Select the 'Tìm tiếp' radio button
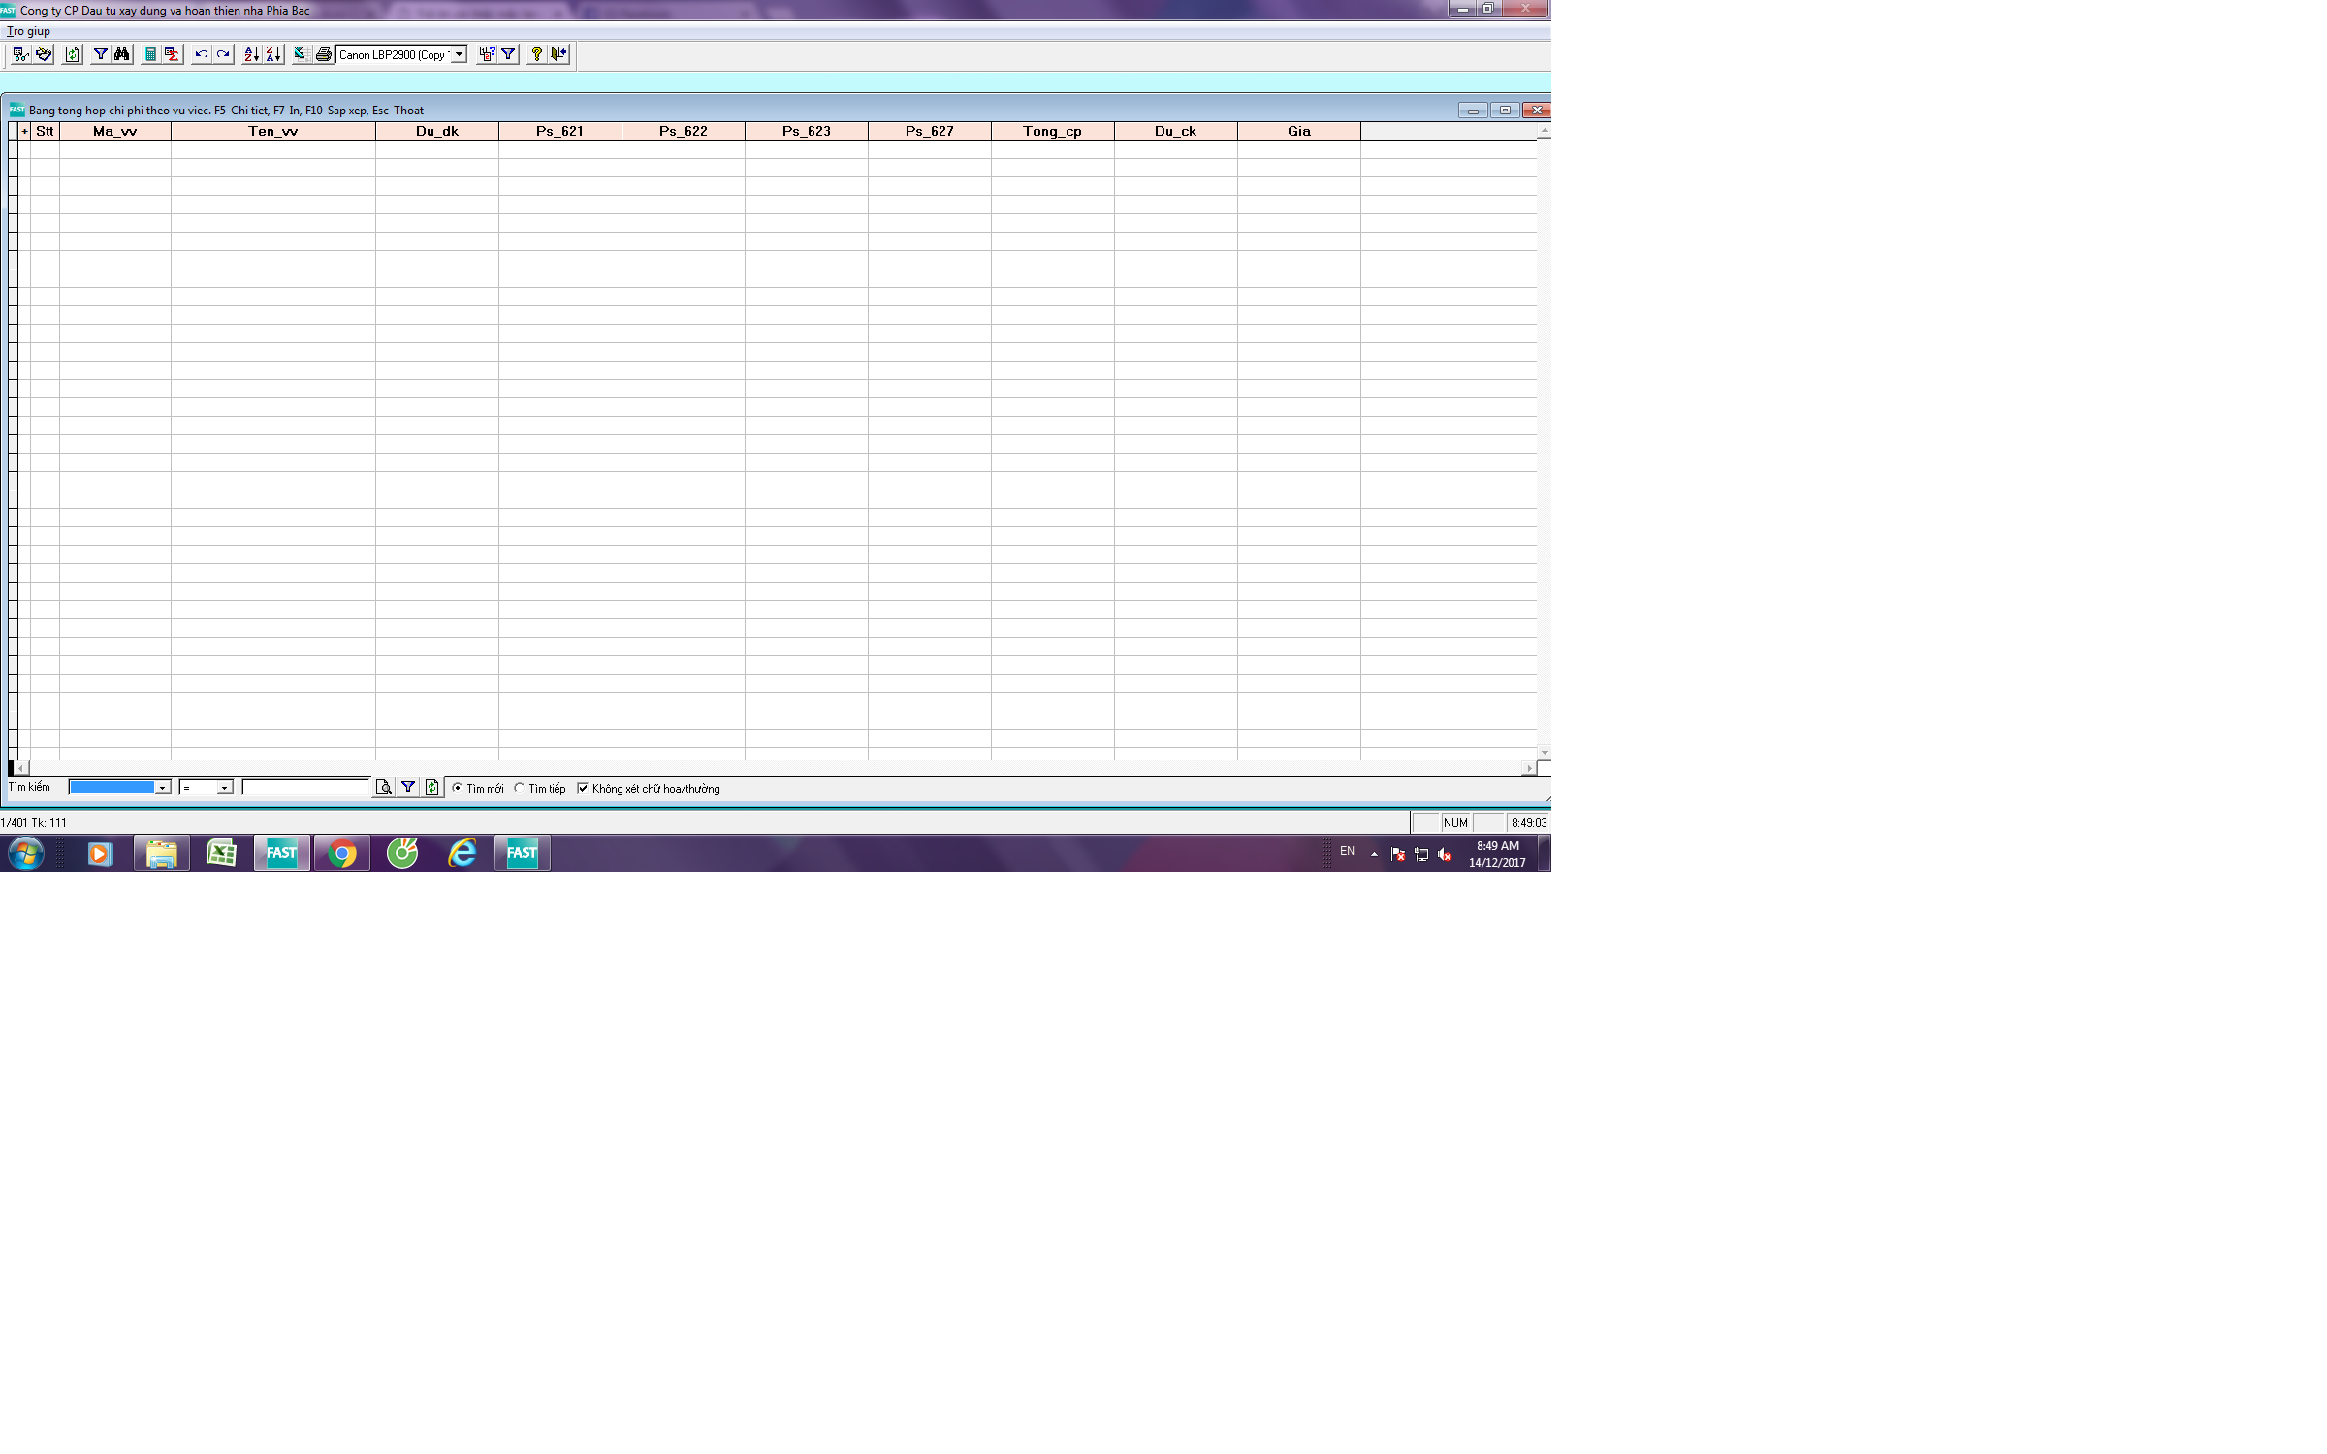Screen dimensions: 2327x1454 [519, 788]
